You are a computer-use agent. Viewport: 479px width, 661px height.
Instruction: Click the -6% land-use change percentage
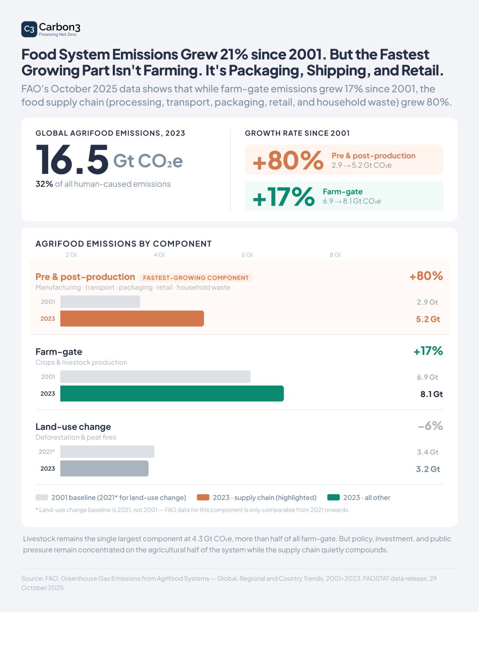tap(430, 426)
